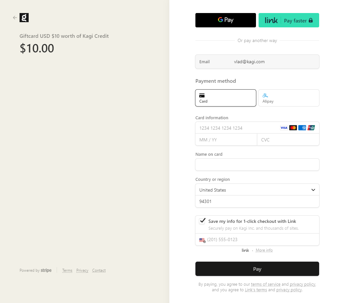Select the Alipay payment method option
Screen dimensions: 354x303
pyautogui.click(x=289, y=98)
